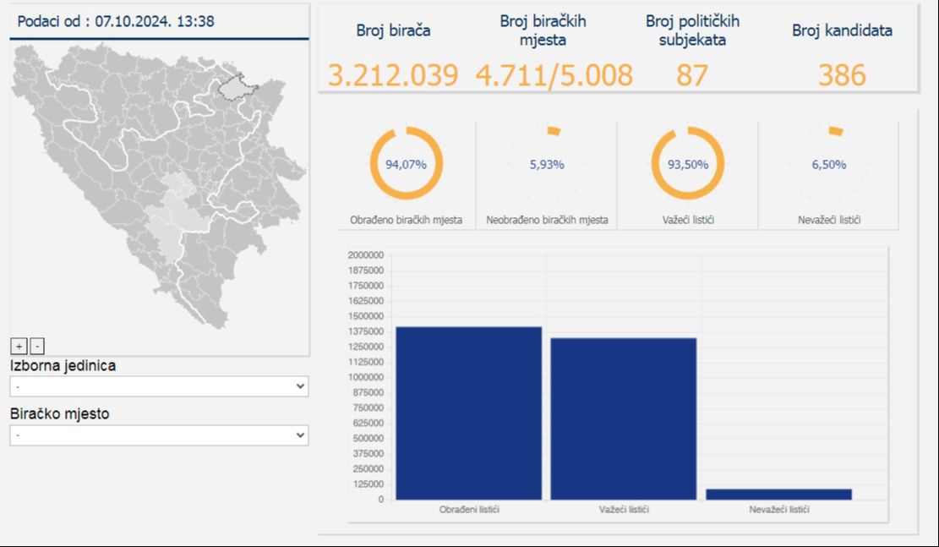Viewport: 939px width, 547px height.
Task: Select the Broj kandidata value 386
Action: coord(842,75)
